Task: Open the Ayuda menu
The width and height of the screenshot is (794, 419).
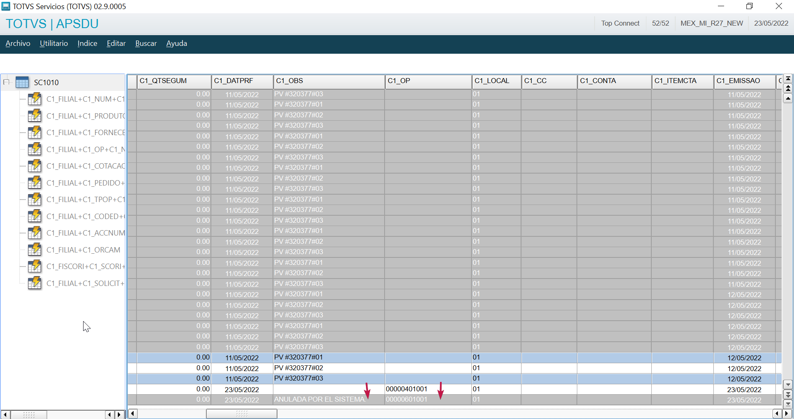Action: tap(177, 43)
